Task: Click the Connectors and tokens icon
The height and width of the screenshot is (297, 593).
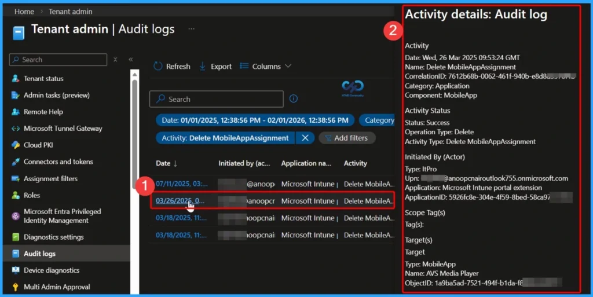Action: (x=16, y=162)
